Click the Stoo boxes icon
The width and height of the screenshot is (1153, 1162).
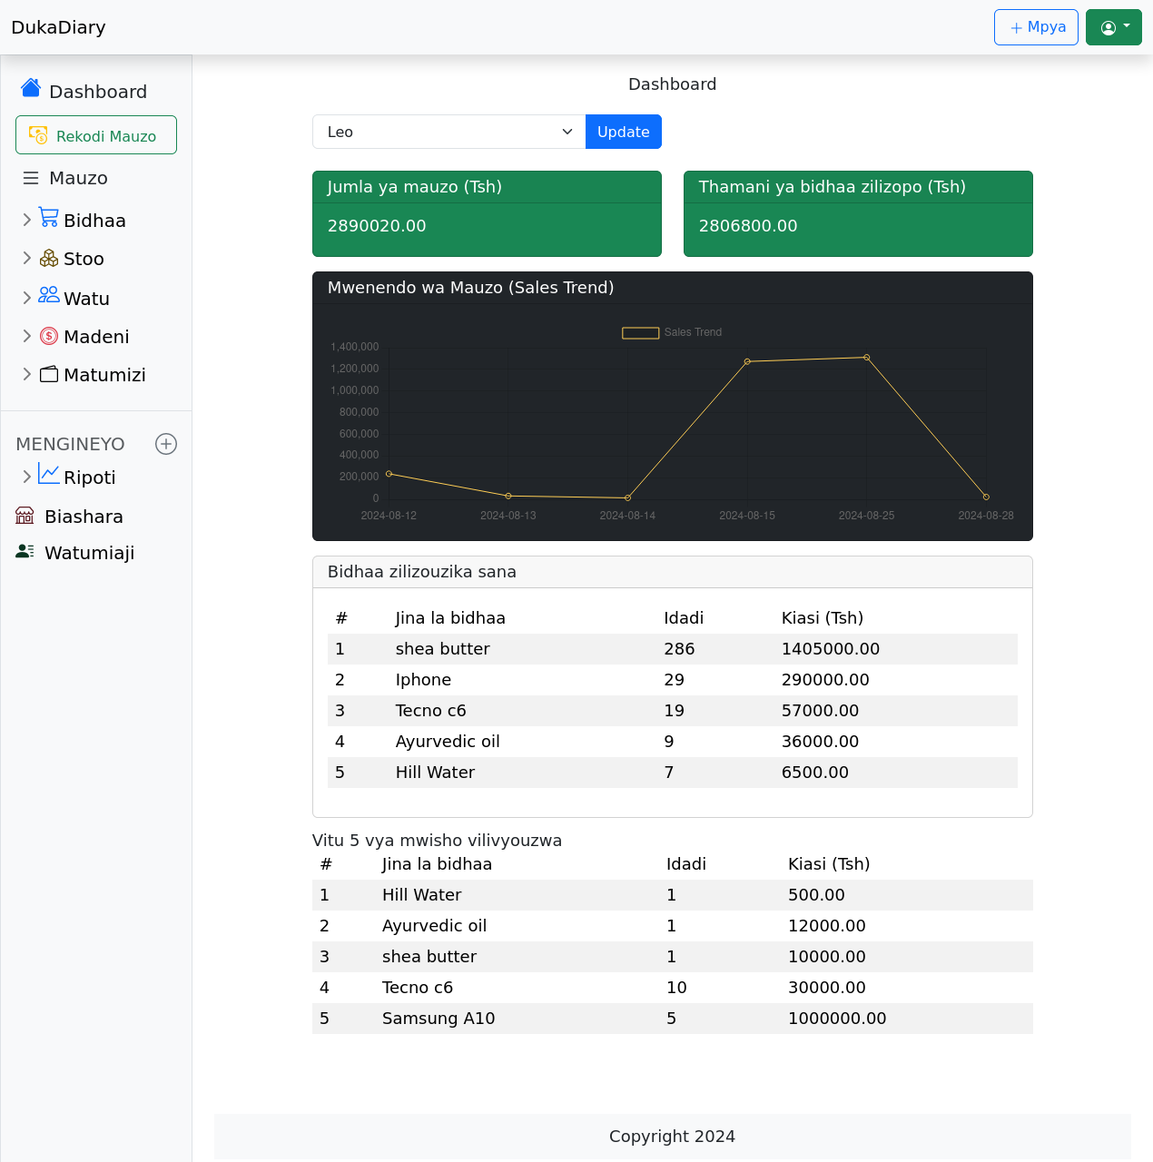[x=49, y=259]
